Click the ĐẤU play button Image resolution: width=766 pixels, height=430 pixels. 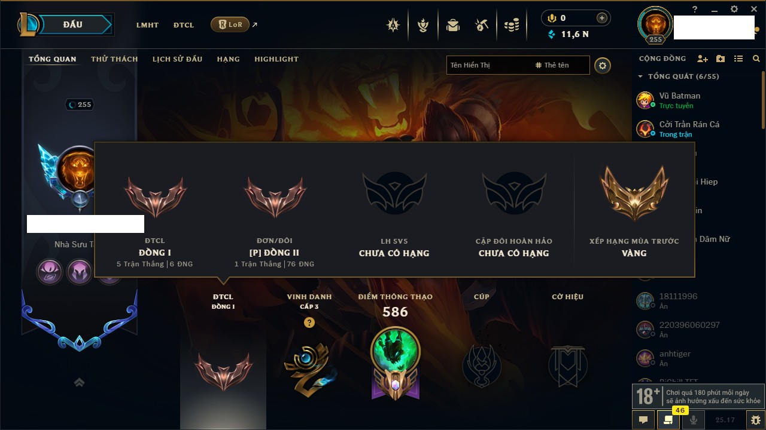click(72, 24)
